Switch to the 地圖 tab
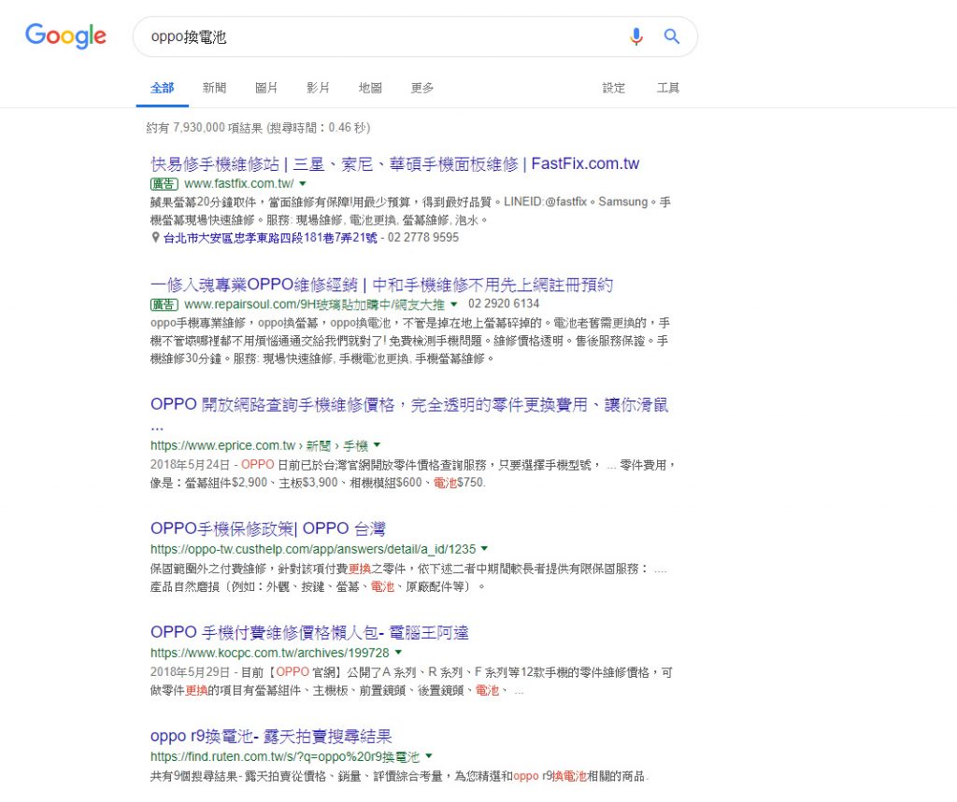The width and height of the screenshot is (957, 802). point(370,88)
